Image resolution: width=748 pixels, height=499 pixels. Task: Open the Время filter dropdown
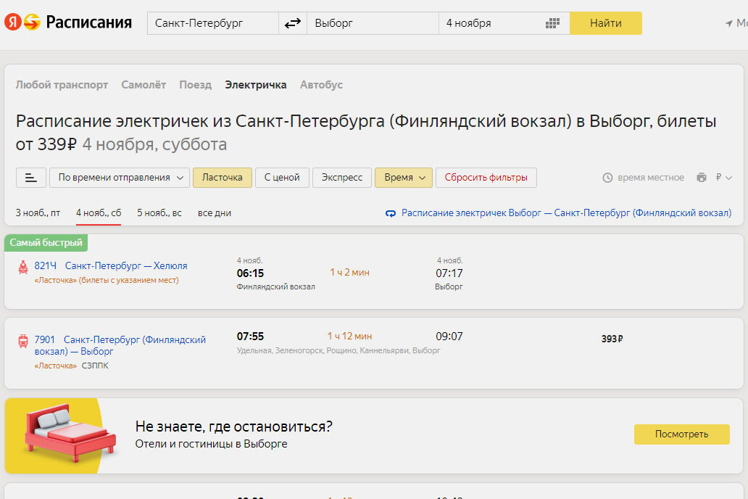(404, 178)
